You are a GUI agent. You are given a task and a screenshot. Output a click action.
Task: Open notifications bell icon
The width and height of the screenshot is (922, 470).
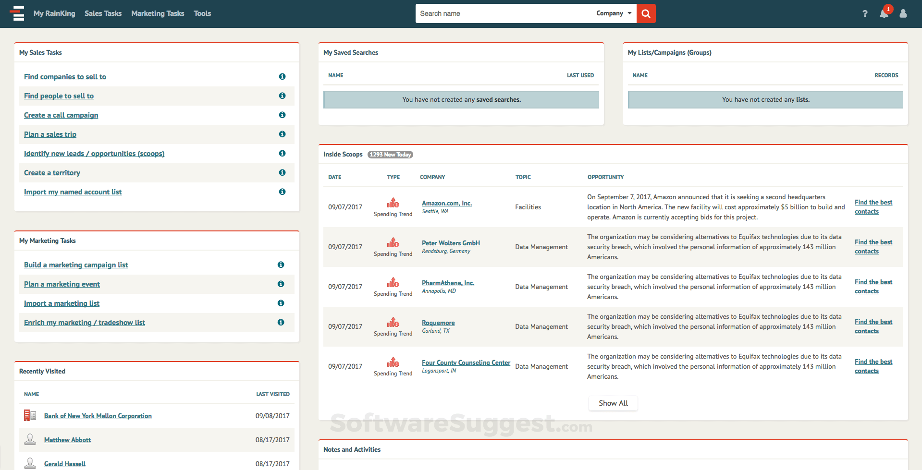pos(884,13)
